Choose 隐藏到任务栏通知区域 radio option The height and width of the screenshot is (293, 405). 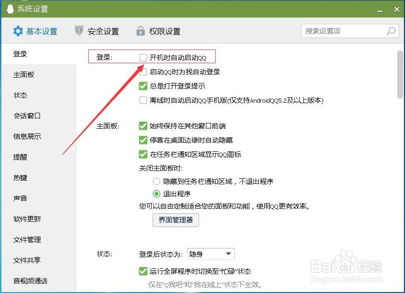coord(156,182)
